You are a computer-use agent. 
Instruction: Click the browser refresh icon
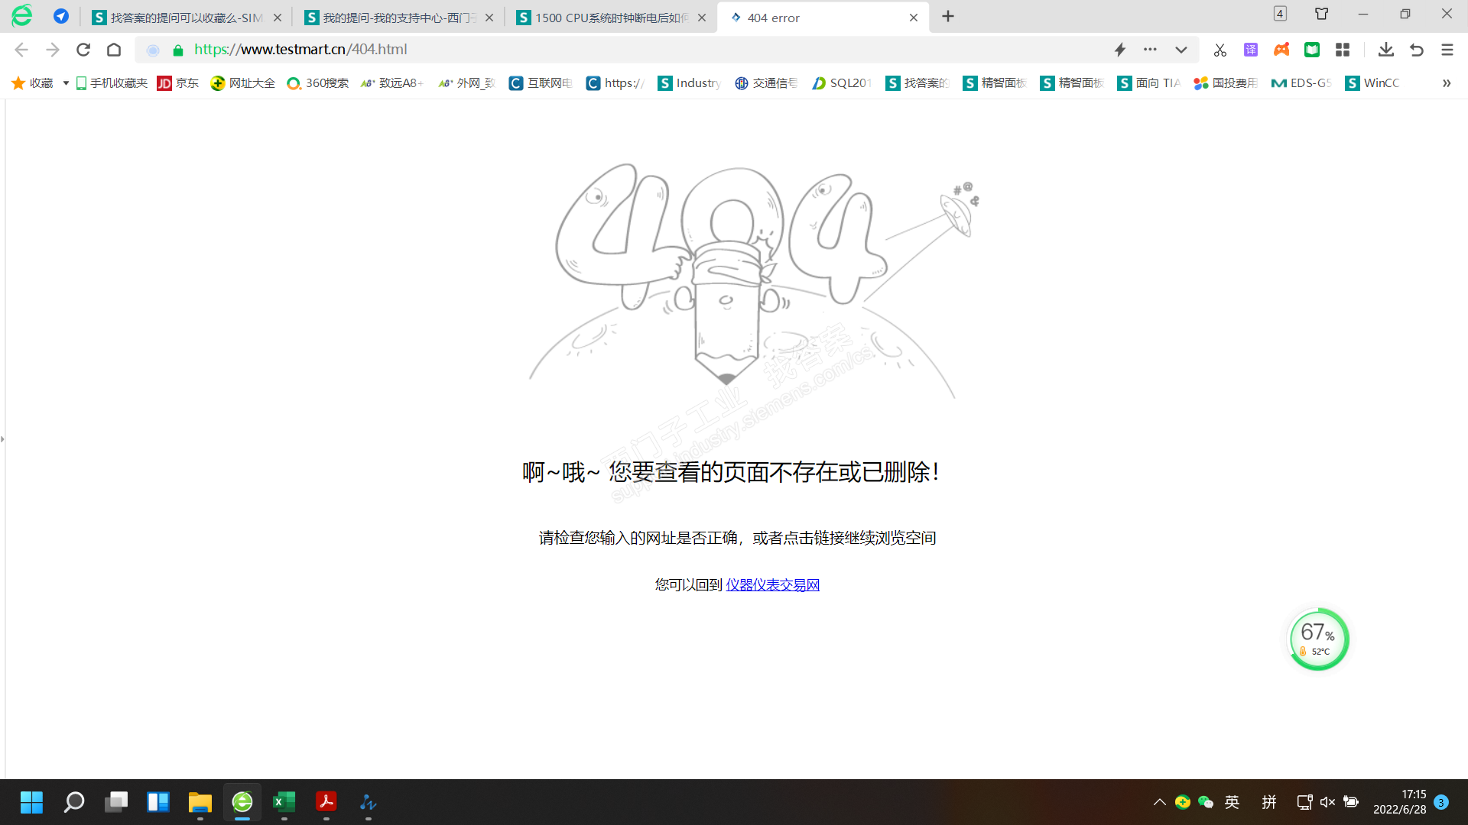pyautogui.click(x=83, y=50)
